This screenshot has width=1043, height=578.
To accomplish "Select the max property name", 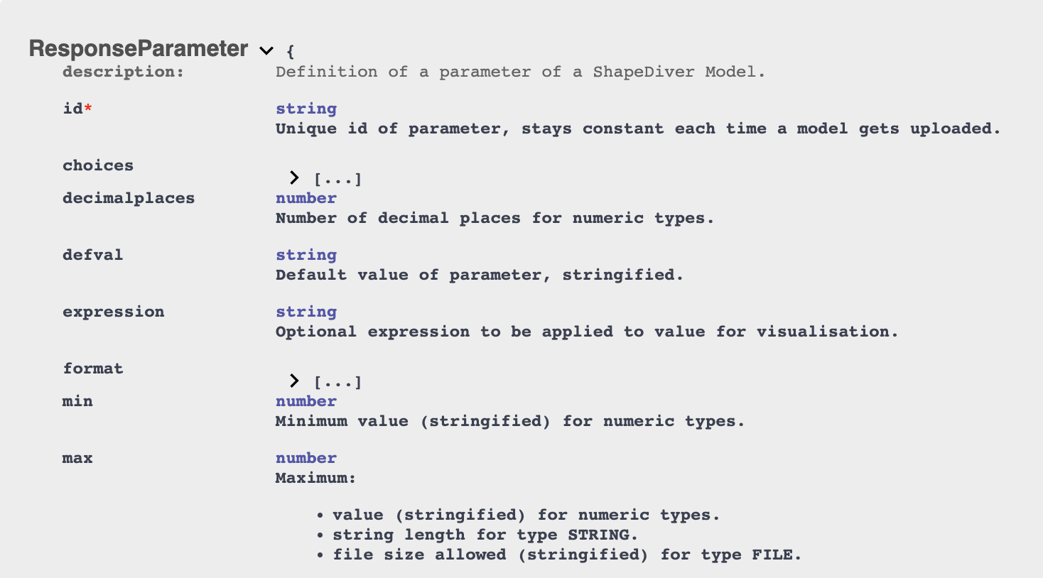I will click(x=77, y=458).
